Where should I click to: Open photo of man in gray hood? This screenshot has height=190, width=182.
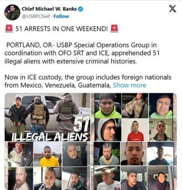coord(108,130)
